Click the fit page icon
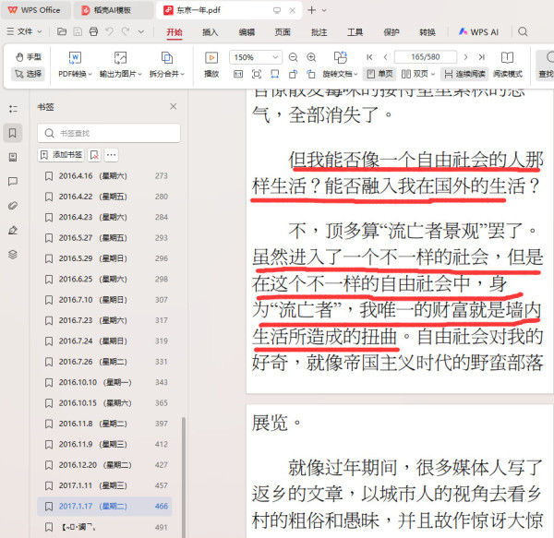 (257, 74)
